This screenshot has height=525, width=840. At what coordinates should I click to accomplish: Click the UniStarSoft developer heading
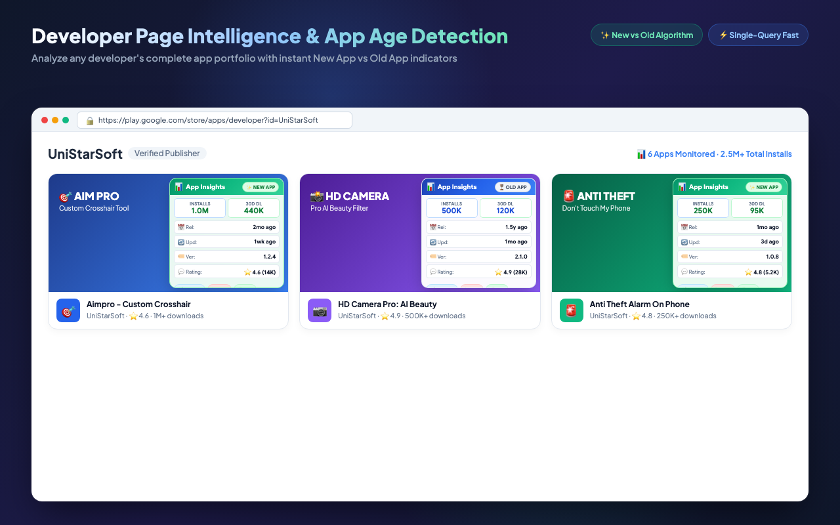click(x=85, y=154)
